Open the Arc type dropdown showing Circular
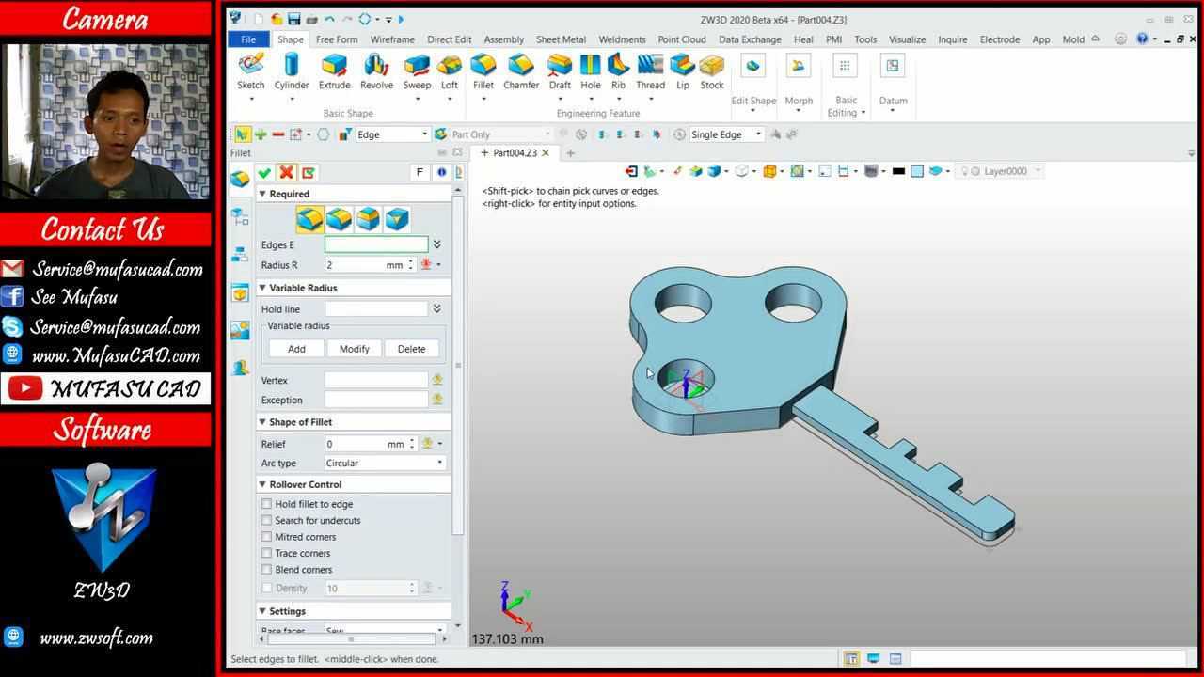 pos(438,463)
